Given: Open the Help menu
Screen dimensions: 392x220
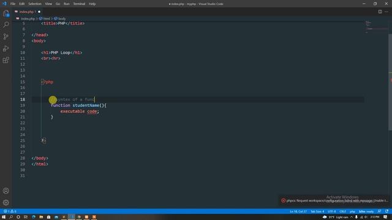Looking at the screenshot, I should (92, 4).
